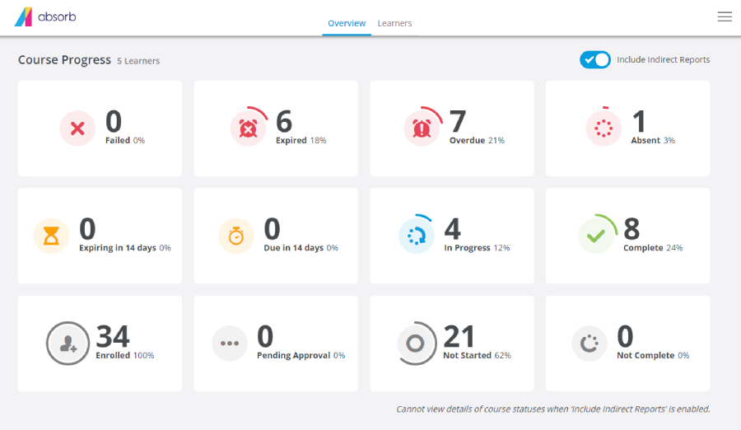The height and width of the screenshot is (430, 741).
Task: Toggle Include Indirect Reports switch off
Action: (x=595, y=59)
